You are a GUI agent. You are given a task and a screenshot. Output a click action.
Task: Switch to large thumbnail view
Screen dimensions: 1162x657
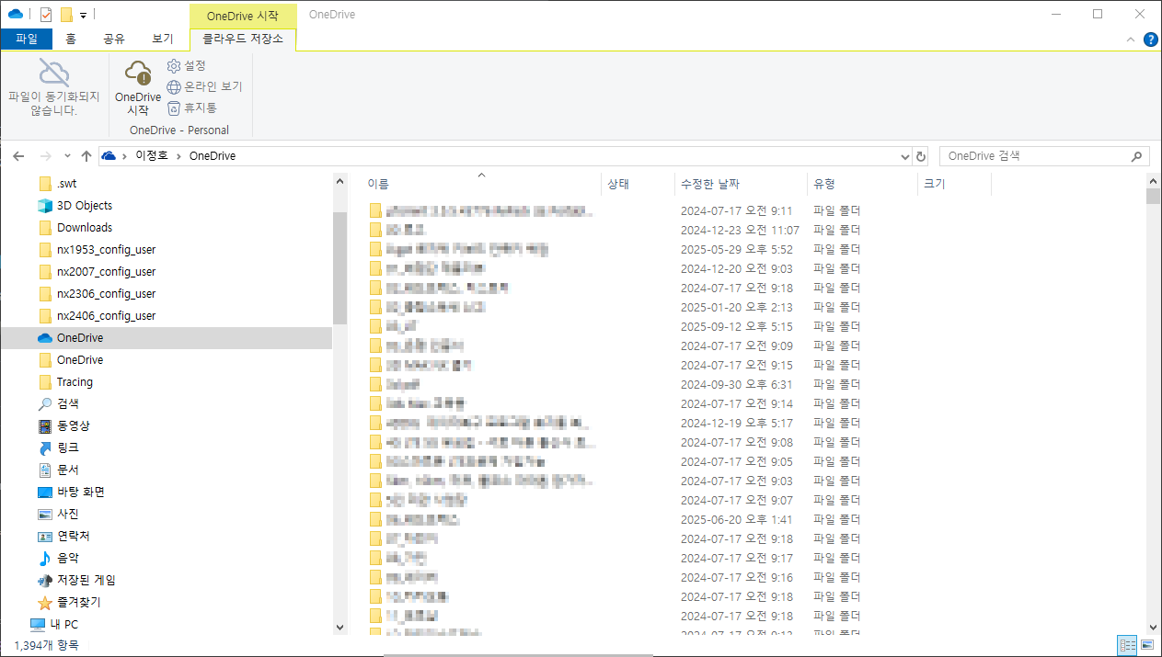[1149, 644]
